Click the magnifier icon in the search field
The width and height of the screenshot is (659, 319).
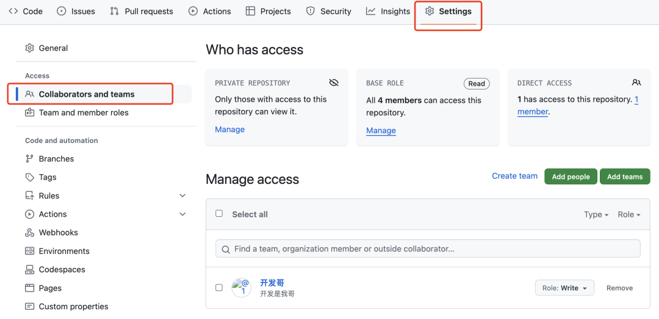(x=226, y=250)
